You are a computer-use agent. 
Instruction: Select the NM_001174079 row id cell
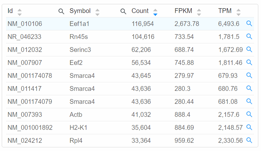point(30,102)
